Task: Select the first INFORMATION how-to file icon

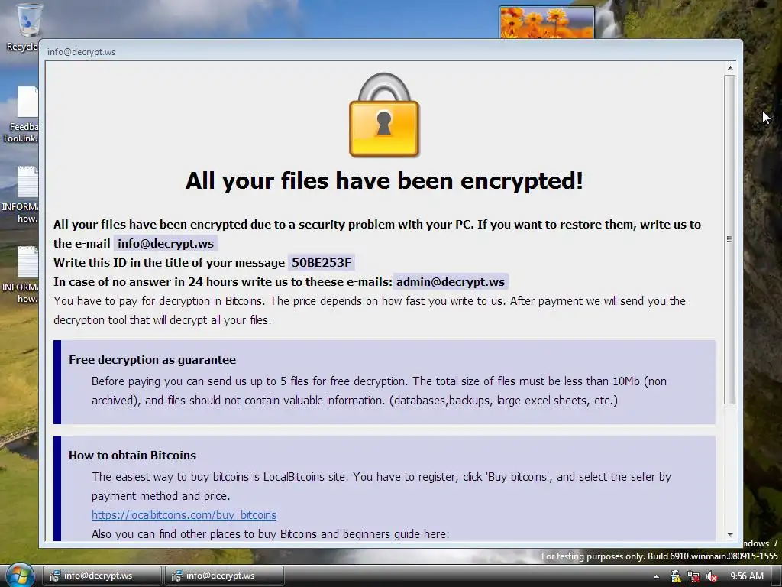Action: (28, 182)
